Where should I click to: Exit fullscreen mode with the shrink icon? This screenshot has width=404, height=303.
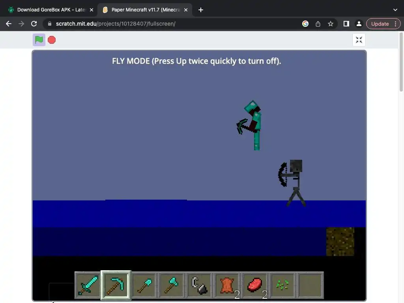(x=359, y=40)
